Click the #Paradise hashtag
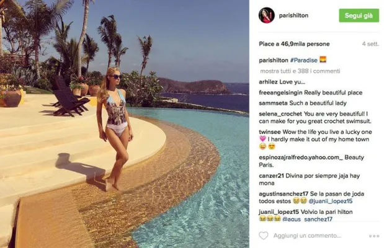This screenshot has width=384, height=248. tap(304, 60)
